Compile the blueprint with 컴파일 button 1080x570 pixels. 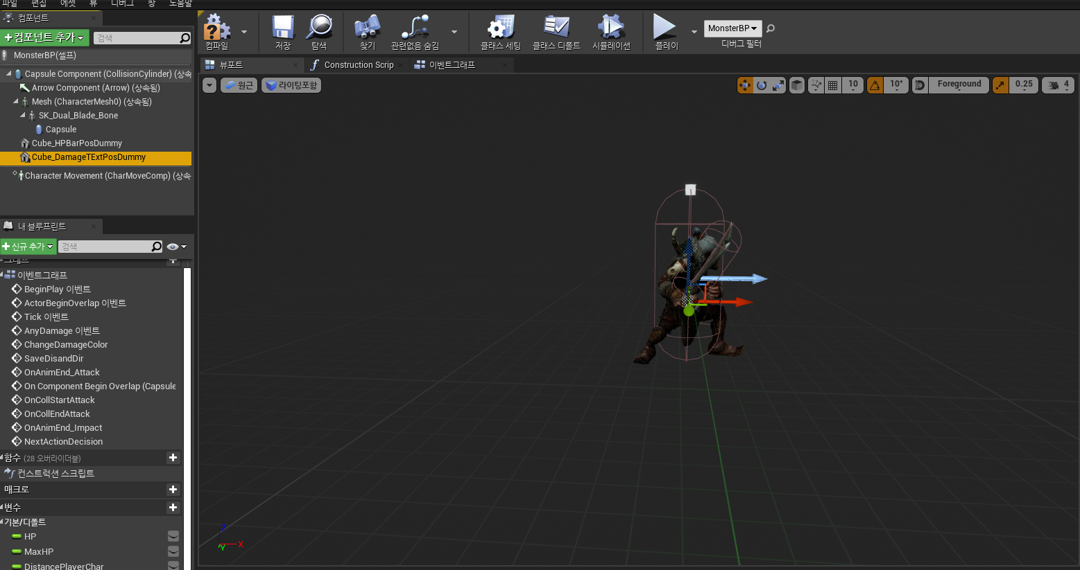[x=217, y=32]
